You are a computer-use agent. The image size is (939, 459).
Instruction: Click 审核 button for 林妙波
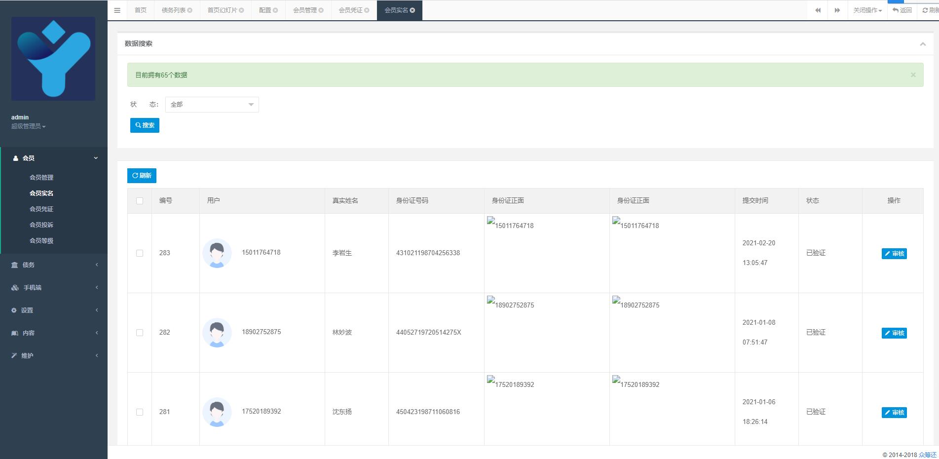tap(894, 333)
